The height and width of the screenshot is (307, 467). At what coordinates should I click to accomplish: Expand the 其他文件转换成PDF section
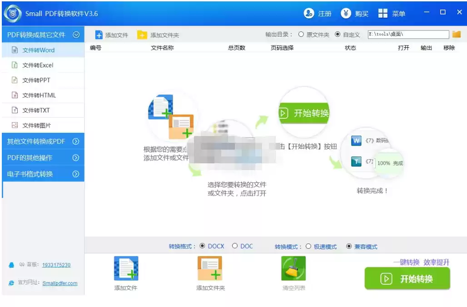[x=76, y=141]
